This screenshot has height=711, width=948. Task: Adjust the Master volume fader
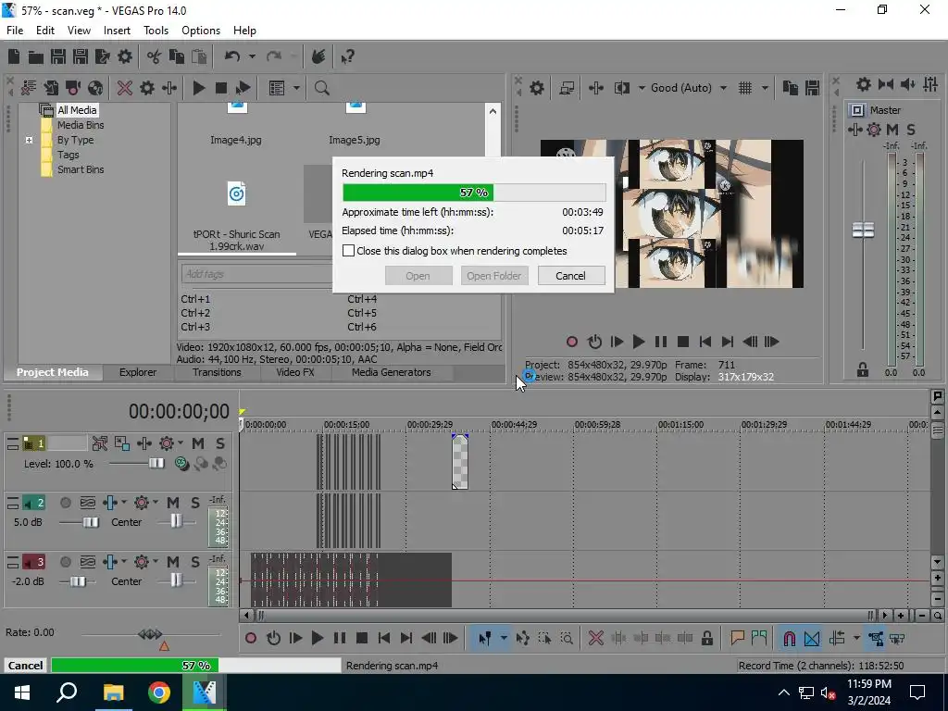[863, 230]
